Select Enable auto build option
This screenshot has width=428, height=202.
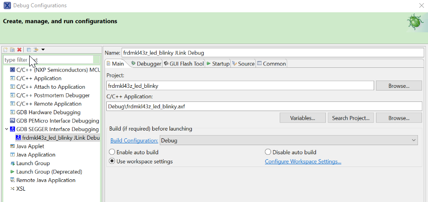tap(112, 152)
